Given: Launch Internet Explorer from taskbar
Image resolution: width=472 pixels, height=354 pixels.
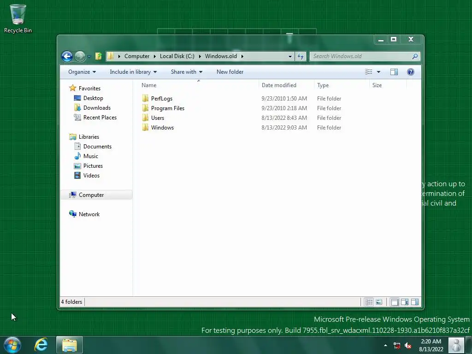Looking at the screenshot, I should click(x=41, y=345).
